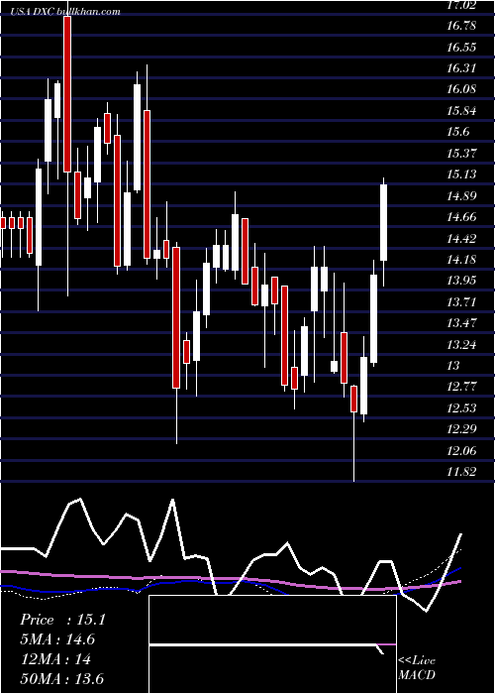Select the 15.37 price level label
This screenshot has width=495, height=694.
(461, 153)
